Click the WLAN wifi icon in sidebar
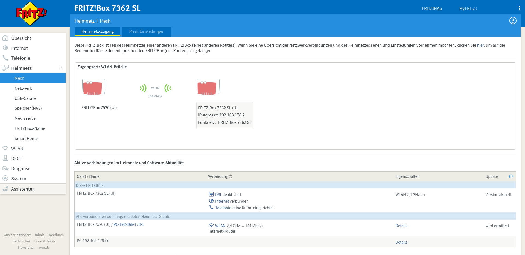 pyautogui.click(x=5, y=148)
